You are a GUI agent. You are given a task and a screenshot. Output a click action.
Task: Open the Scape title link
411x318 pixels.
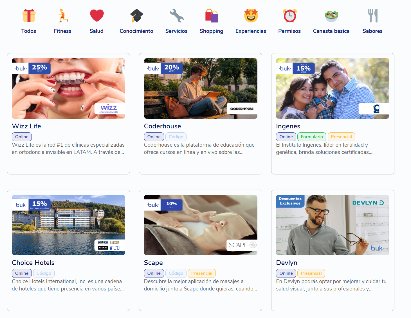click(153, 263)
